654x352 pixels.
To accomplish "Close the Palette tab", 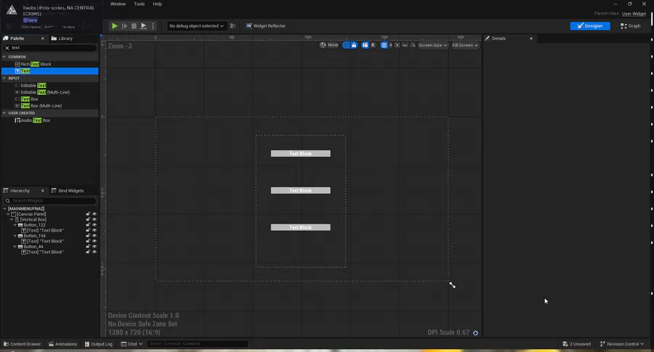I will coord(43,38).
